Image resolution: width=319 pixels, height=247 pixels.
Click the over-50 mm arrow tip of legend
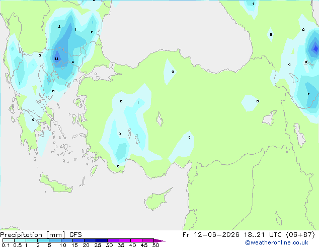coord(159,240)
